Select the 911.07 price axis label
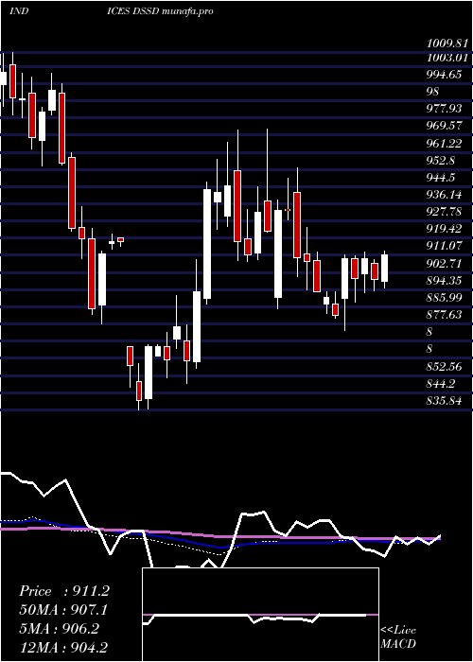The height and width of the screenshot is (662, 473). point(444,246)
